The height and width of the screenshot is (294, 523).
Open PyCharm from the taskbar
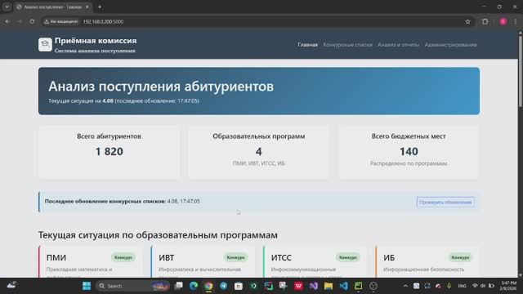(358, 286)
